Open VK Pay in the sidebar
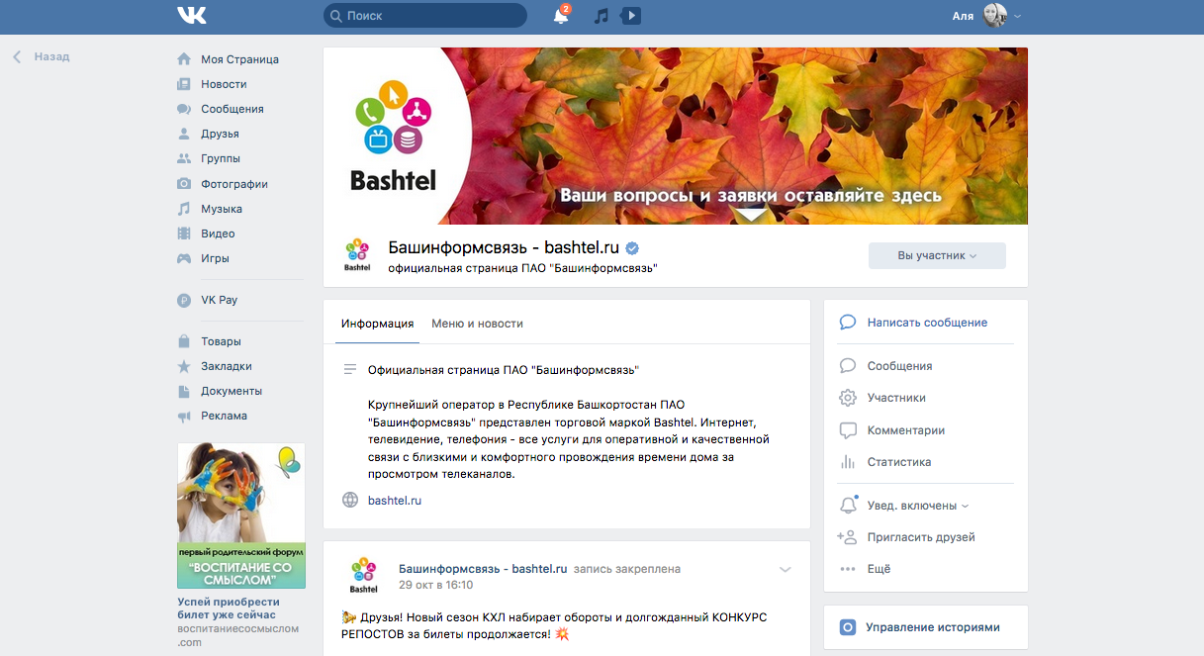The width and height of the screenshot is (1204, 656). point(219,300)
